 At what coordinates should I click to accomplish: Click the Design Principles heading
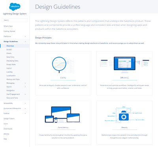[x=43, y=38]
